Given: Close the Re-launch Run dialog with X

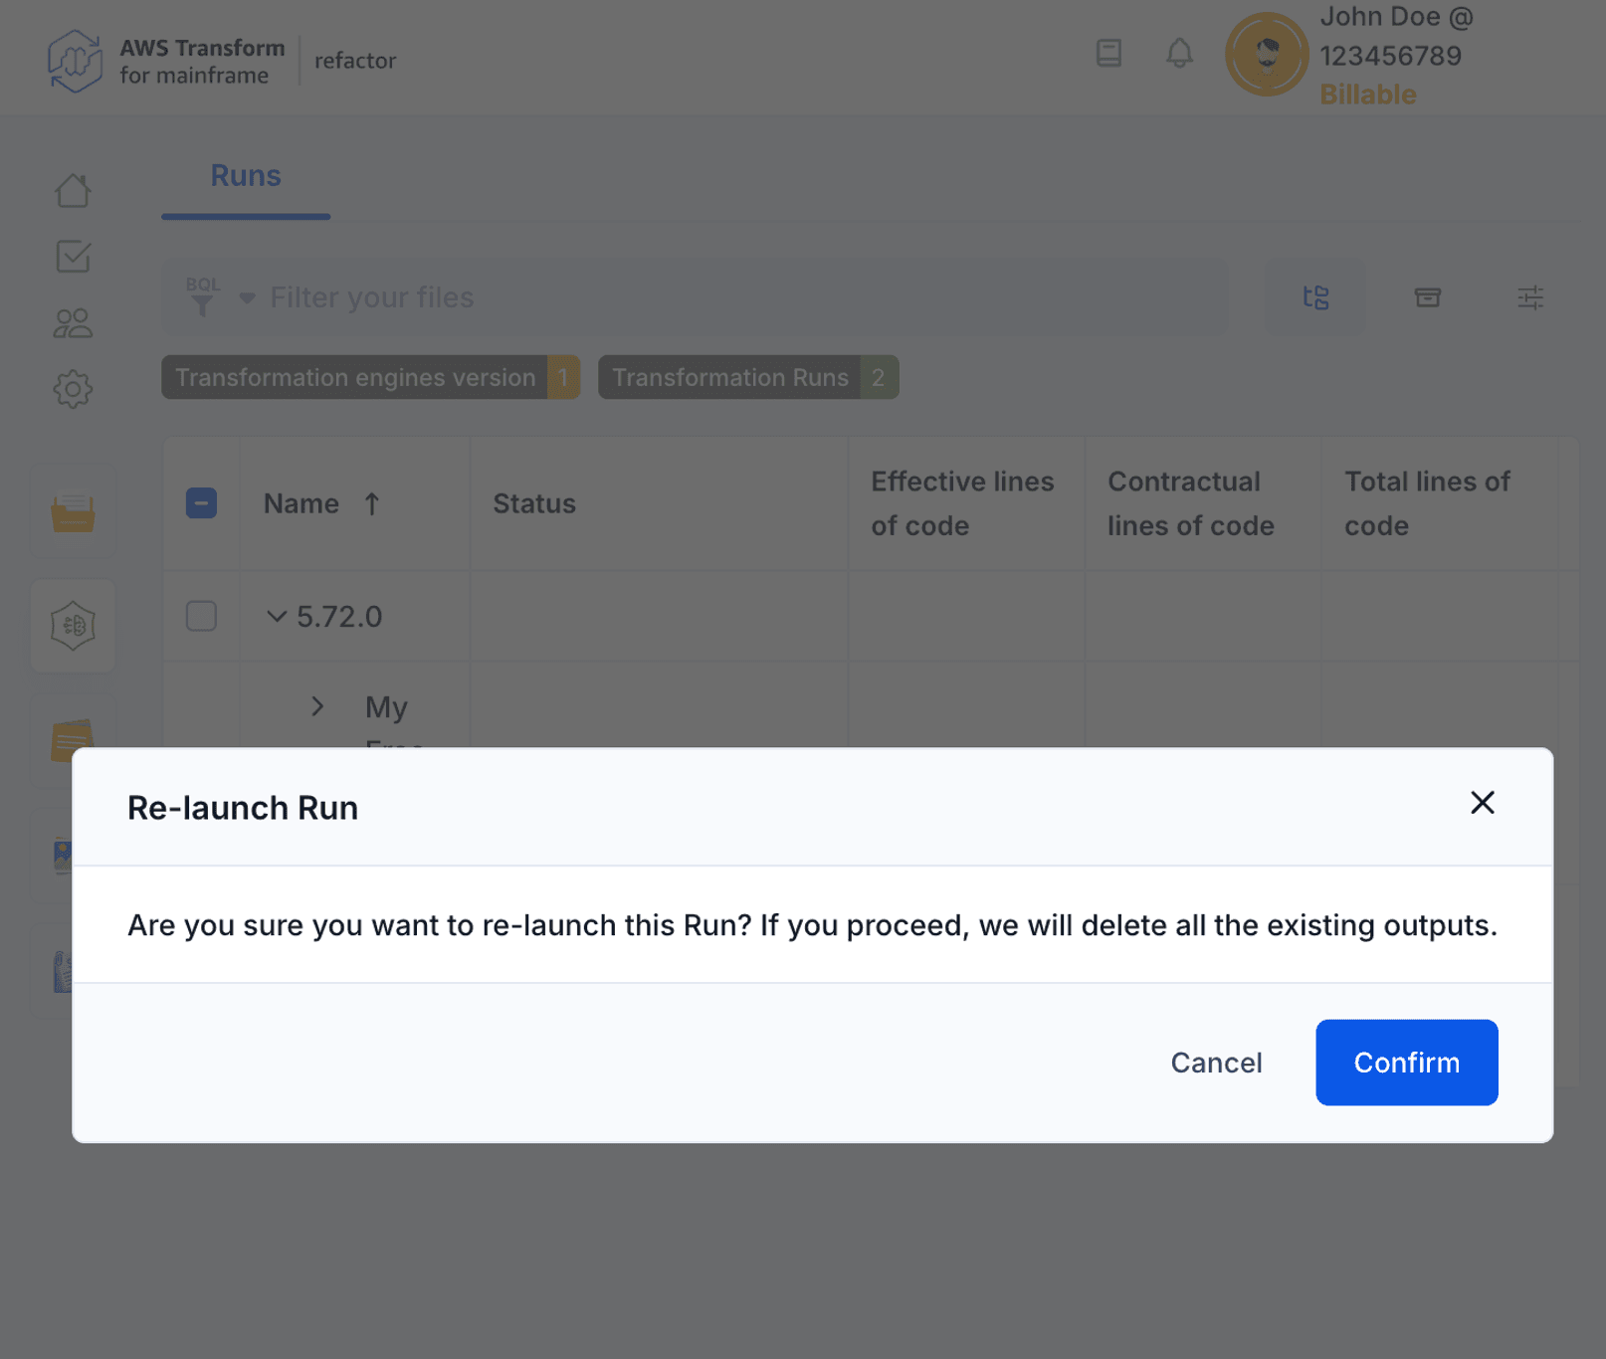Looking at the screenshot, I should pos(1482,803).
